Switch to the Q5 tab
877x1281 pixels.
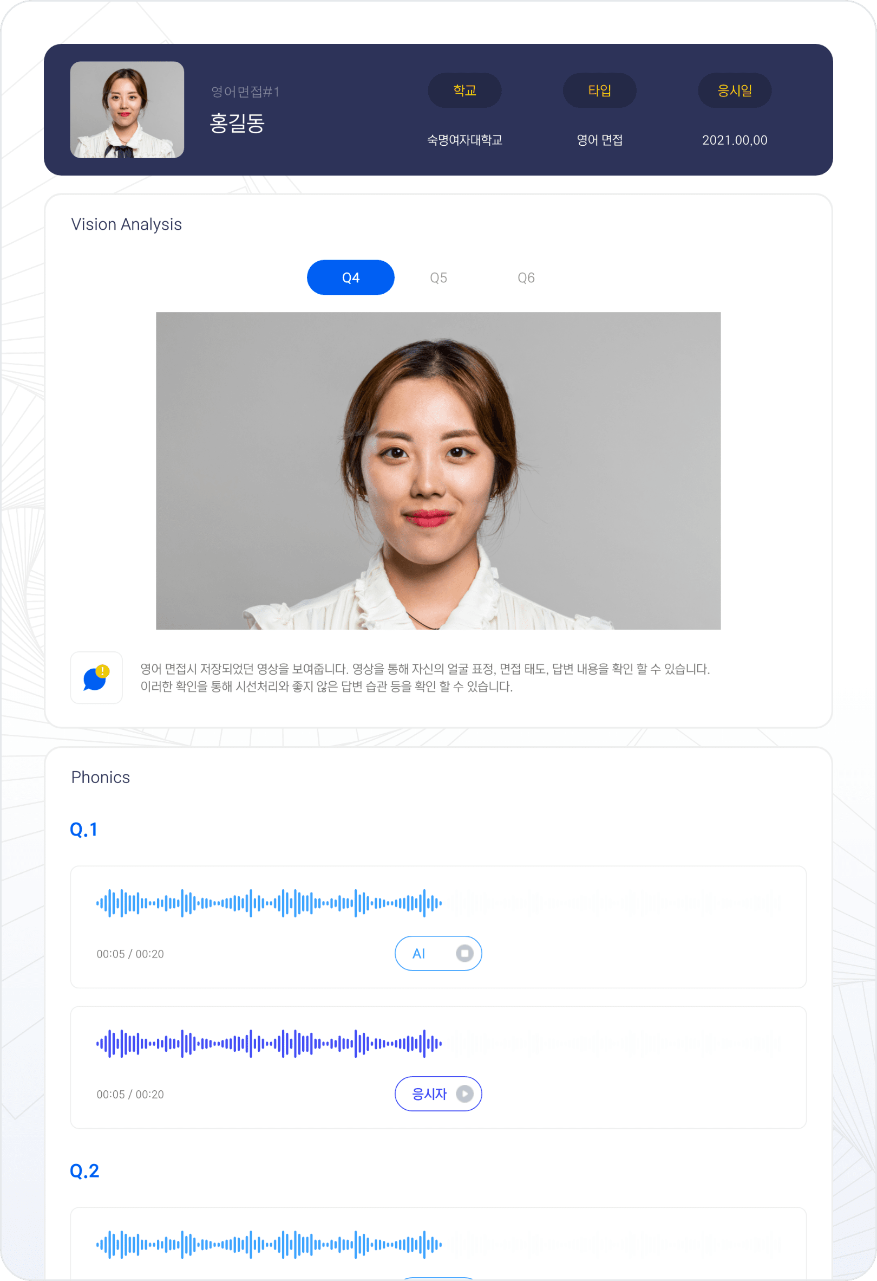[438, 278]
